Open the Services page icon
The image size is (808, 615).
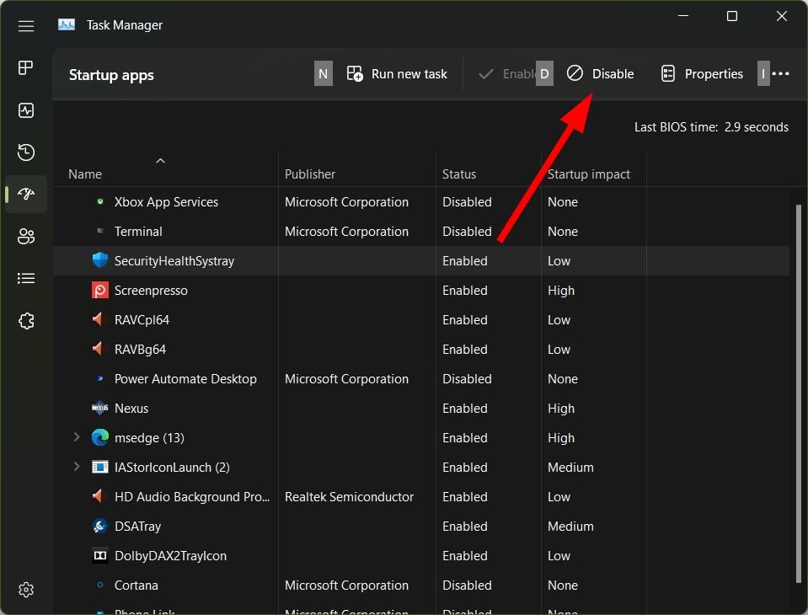click(26, 321)
